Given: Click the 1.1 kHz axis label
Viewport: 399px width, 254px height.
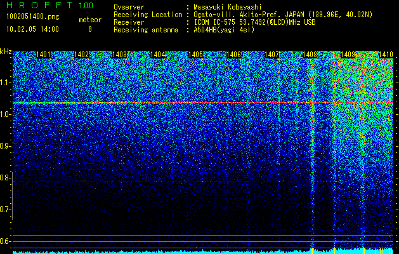Looking at the screenshot, I should point(6,83).
